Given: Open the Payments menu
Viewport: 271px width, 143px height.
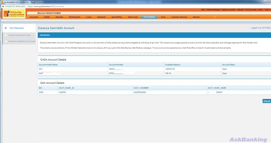Looking at the screenshot, I should coord(101,17).
